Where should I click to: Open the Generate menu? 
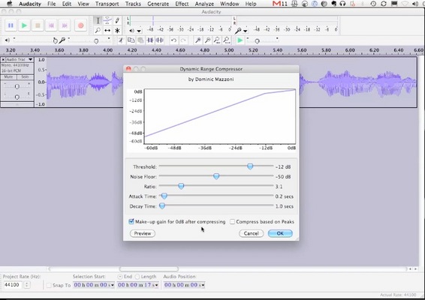click(x=158, y=4)
